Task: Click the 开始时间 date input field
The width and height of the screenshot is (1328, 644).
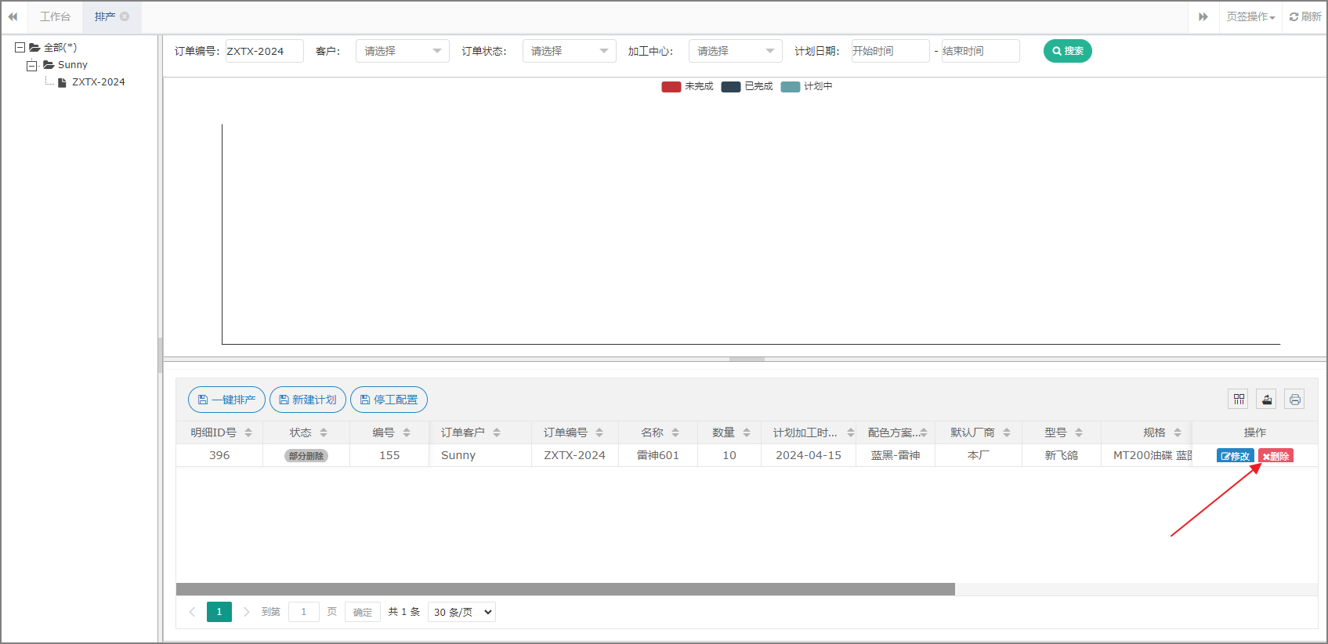Action: pos(890,51)
